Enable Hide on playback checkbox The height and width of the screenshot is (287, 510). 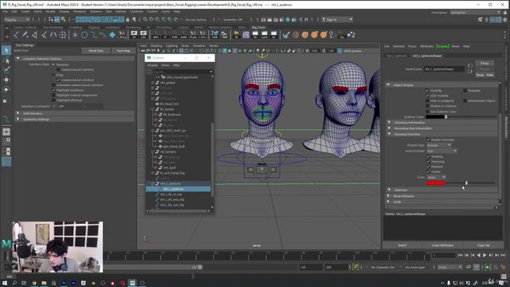427,100
